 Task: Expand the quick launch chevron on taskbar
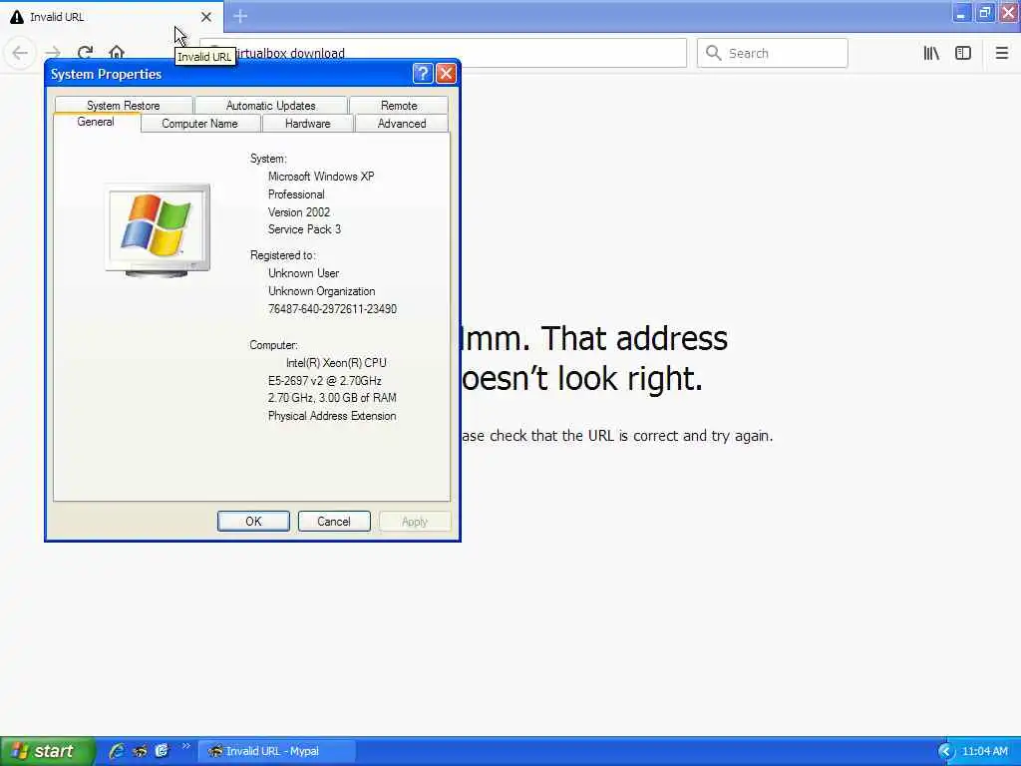click(x=185, y=746)
